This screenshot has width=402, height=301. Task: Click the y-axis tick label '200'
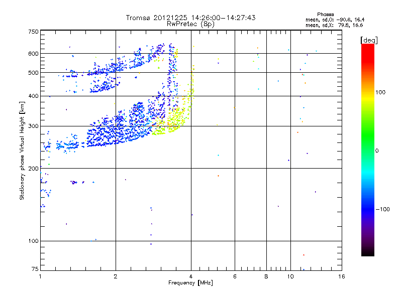click(x=33, y=169)
